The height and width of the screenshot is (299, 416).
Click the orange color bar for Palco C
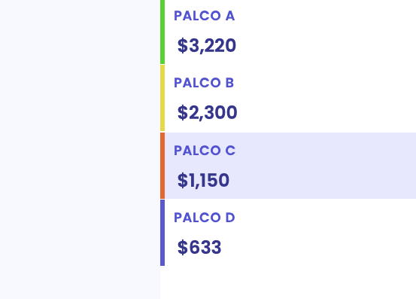click(162, 166)
